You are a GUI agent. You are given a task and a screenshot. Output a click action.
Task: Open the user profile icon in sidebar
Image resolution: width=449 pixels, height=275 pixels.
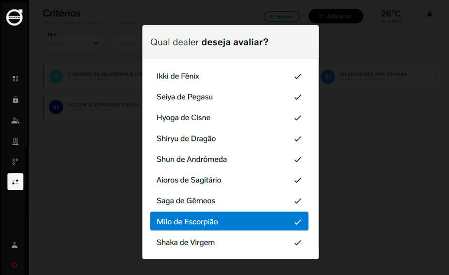coord(15,245)
